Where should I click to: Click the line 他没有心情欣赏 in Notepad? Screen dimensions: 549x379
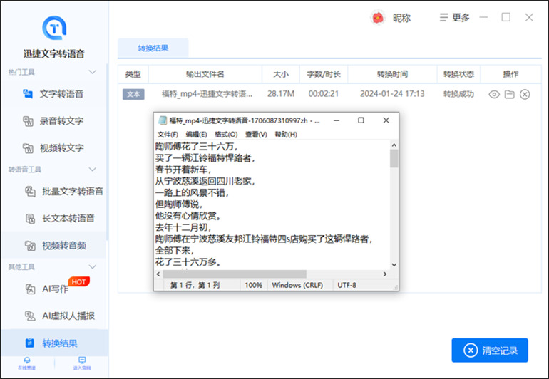pyautogui.click(x=188, y=216)
